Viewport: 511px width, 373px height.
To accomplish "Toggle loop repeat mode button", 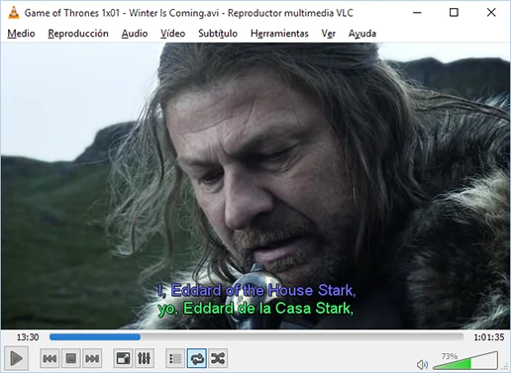I will [197, 358].
